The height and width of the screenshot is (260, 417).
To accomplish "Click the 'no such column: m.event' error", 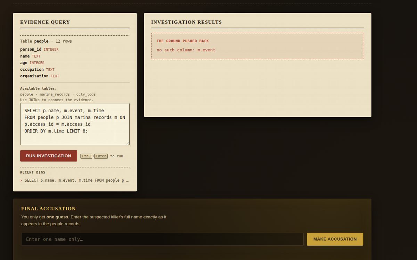I will coord(186,50).
